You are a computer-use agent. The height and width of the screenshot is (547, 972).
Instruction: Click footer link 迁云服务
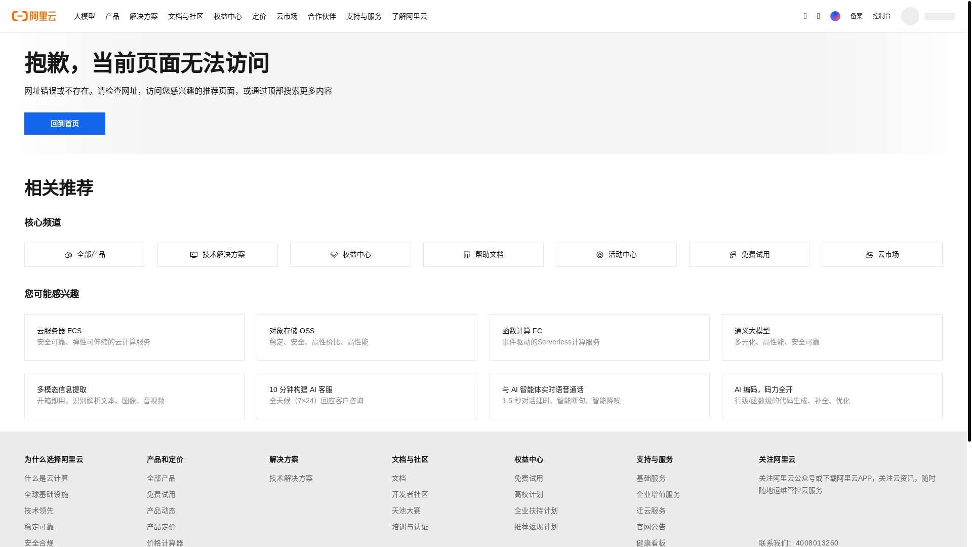click(x=651, y=511)
